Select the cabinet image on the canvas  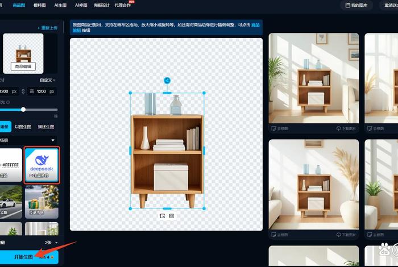[x=167, y=151]
